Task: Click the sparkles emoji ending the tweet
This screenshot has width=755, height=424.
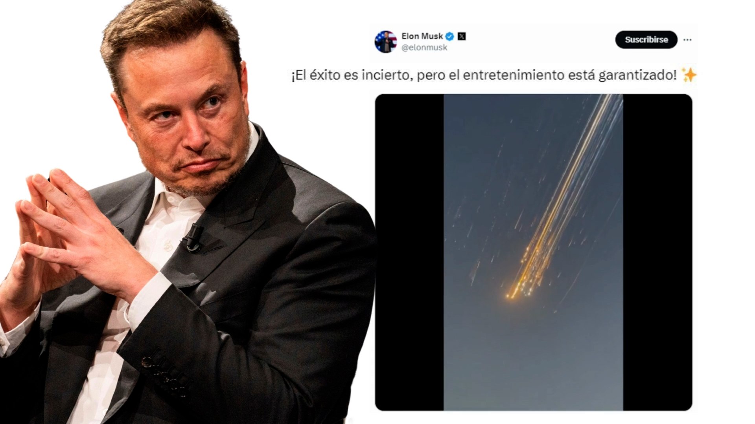Action: pos(689,75)
